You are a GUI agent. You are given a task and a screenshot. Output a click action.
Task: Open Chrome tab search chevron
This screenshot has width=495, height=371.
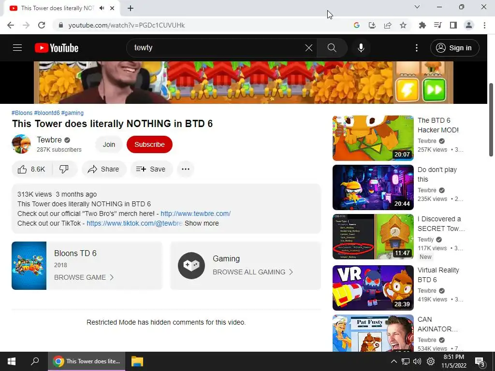tap(417, 7)
